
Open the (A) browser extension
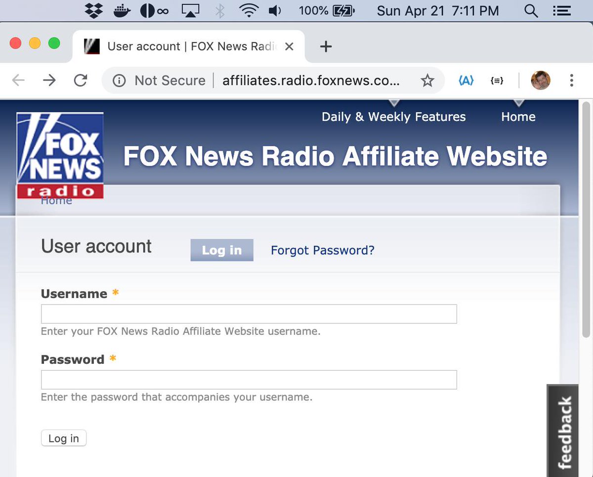(x=466, y=81)
